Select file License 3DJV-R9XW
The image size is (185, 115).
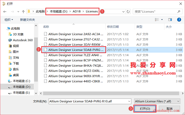coord(76,45)
